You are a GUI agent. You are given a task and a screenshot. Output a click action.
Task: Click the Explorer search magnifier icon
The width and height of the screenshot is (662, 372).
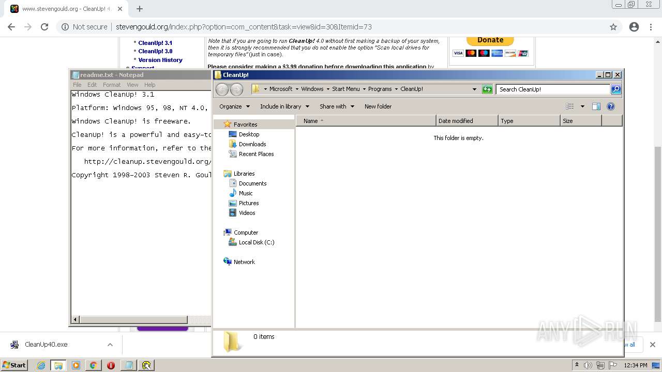pos(615,89)
